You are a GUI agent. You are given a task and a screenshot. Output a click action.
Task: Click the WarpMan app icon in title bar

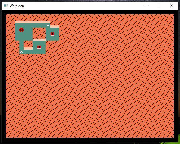click(x=6, y=6)
